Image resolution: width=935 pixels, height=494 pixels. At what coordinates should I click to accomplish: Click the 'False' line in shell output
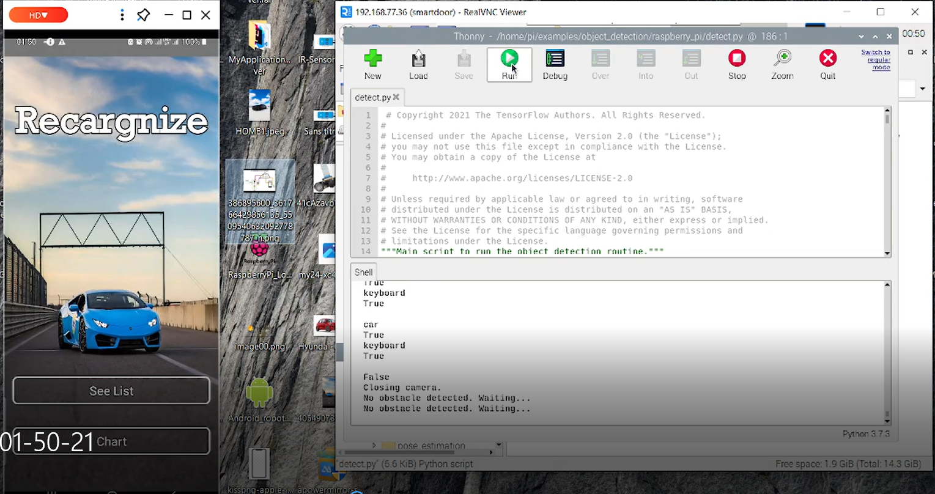click(376, 377)
